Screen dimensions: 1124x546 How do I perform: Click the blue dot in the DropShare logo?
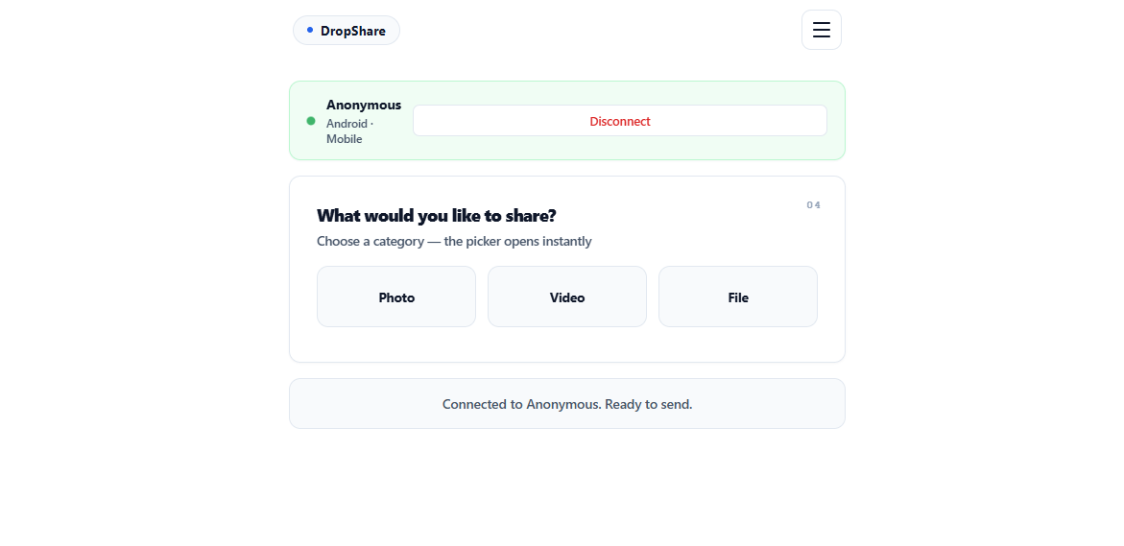[x=310, y=30]
